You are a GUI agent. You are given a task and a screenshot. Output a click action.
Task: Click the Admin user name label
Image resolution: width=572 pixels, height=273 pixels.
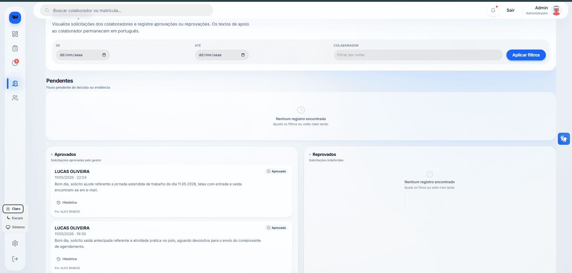point(541,8)
